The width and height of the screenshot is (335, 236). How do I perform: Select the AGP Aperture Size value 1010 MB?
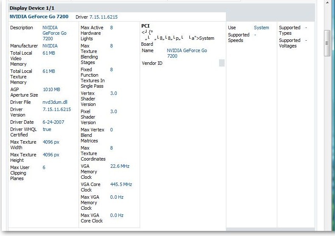pyautogui.click(x=51, y=89)
